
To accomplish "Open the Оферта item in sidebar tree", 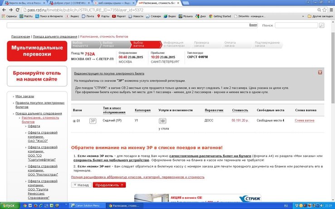I will pyautogui.click(x=34, y=126).
